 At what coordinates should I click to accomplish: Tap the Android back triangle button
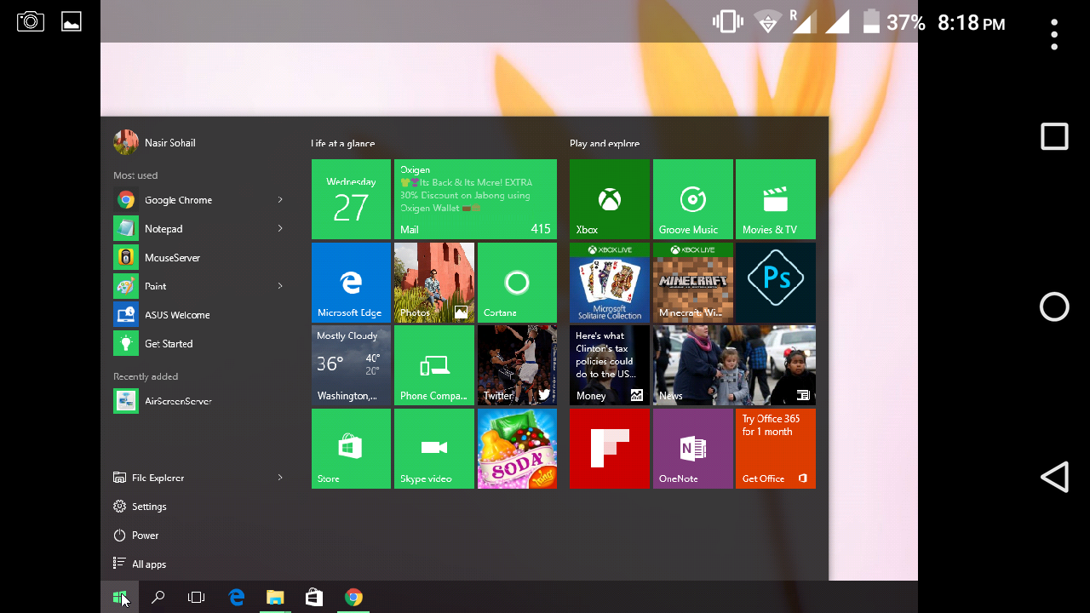coord(1054,478)
